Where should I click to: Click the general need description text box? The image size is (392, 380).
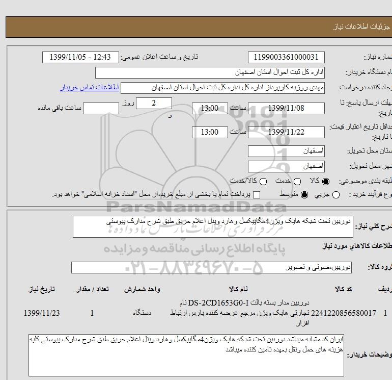[x=213, y=226]
